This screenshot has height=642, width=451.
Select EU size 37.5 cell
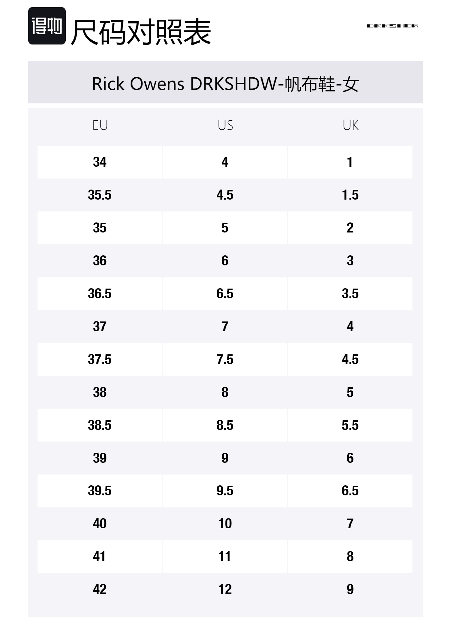[x=100, y=359]
